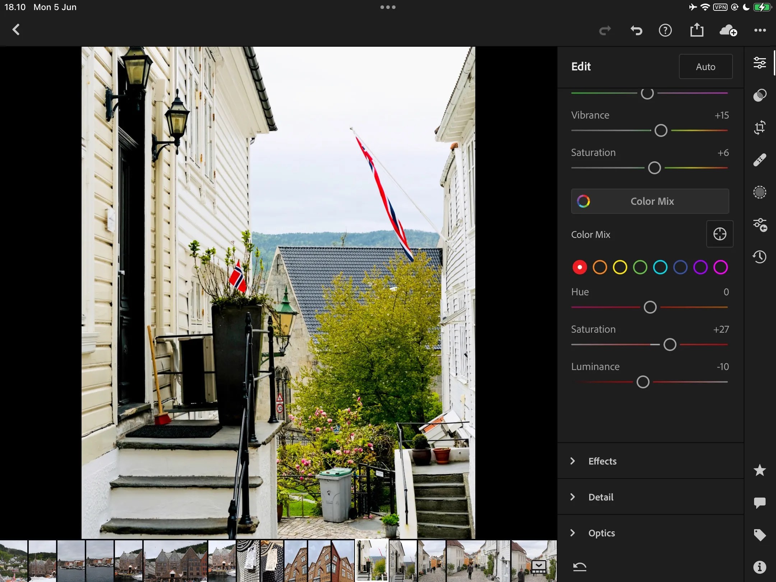
Task: Activate the targeted color adjustment picker
Action: pyautogui.click(x=720, y=234)
